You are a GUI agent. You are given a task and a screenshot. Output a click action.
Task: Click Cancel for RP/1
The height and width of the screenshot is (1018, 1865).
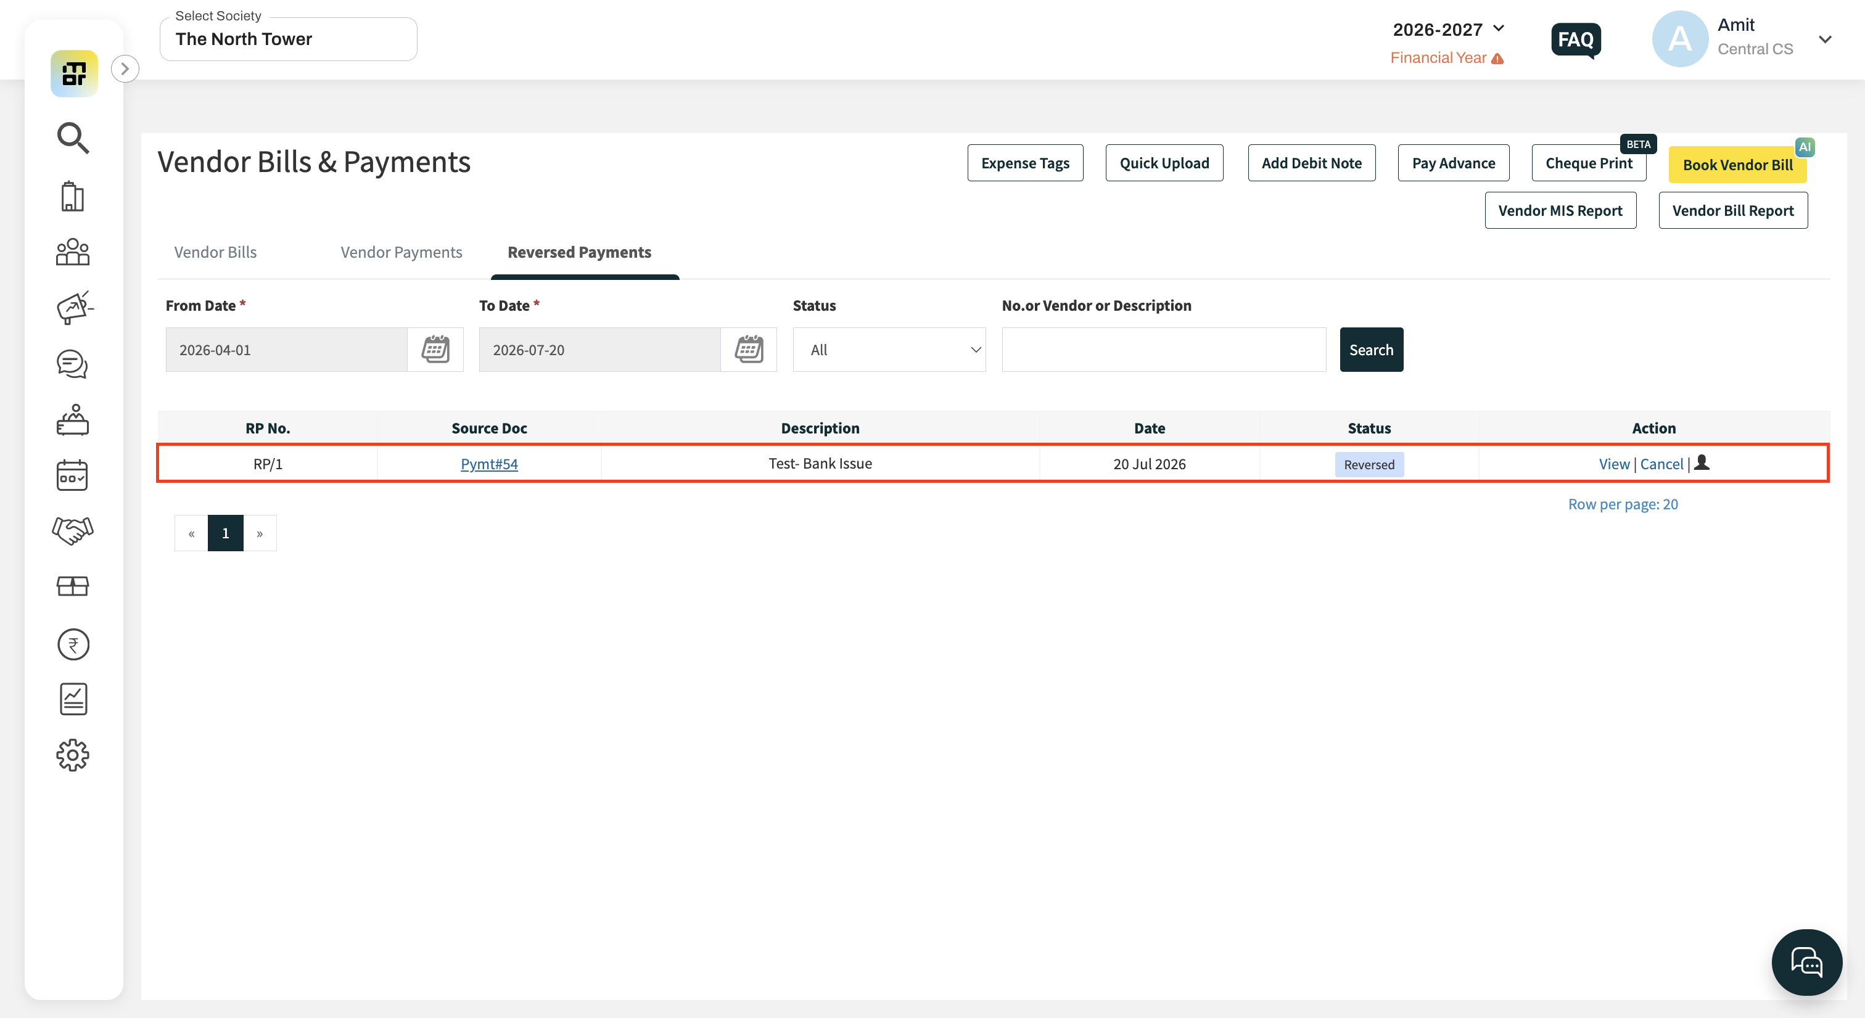(1661, 464)
